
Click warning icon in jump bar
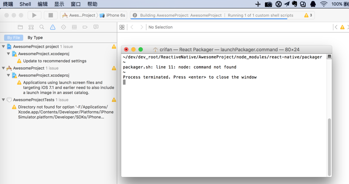point(342,27)
